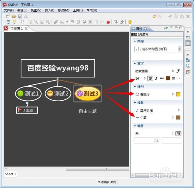Viewport: 194px width, 188px height.
Task: Click the numbering prefix input field
Action: [x=144, y=141]
